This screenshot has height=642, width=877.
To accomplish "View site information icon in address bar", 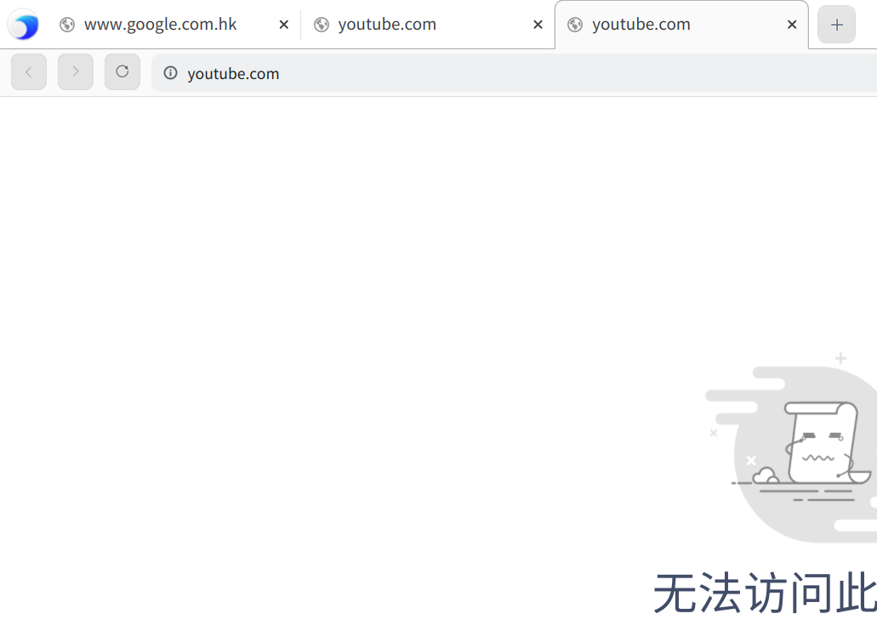I will coord(171,73).
